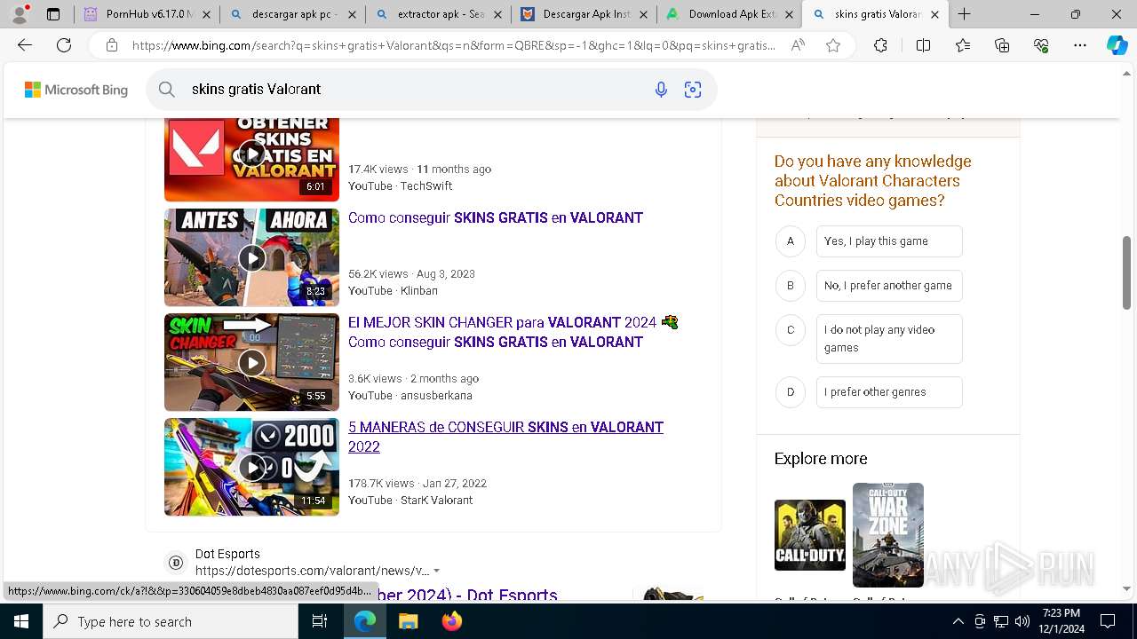This screenshot has width=1137, height=639.
Task: Open Task View on taskbar
Action: click(320, 621)
